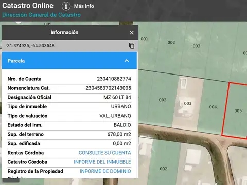The height and width of the screenshot is (185, 247).
Task: Select account number 230410882774
Action: (114, 79)
